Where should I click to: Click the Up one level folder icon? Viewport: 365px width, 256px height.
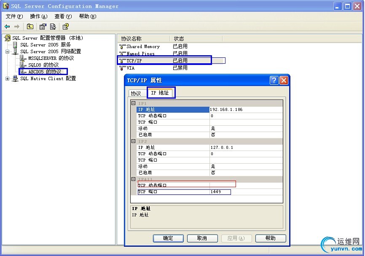tap(30, 27)
